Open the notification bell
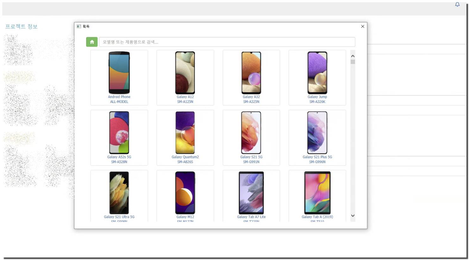The height and width of the screenshot is (260, 469). pos(457,4)
